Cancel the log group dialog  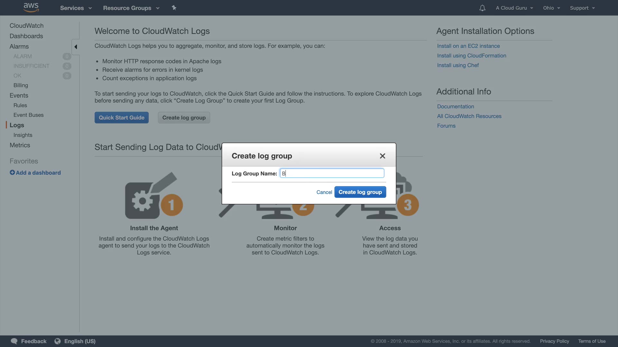324,192
